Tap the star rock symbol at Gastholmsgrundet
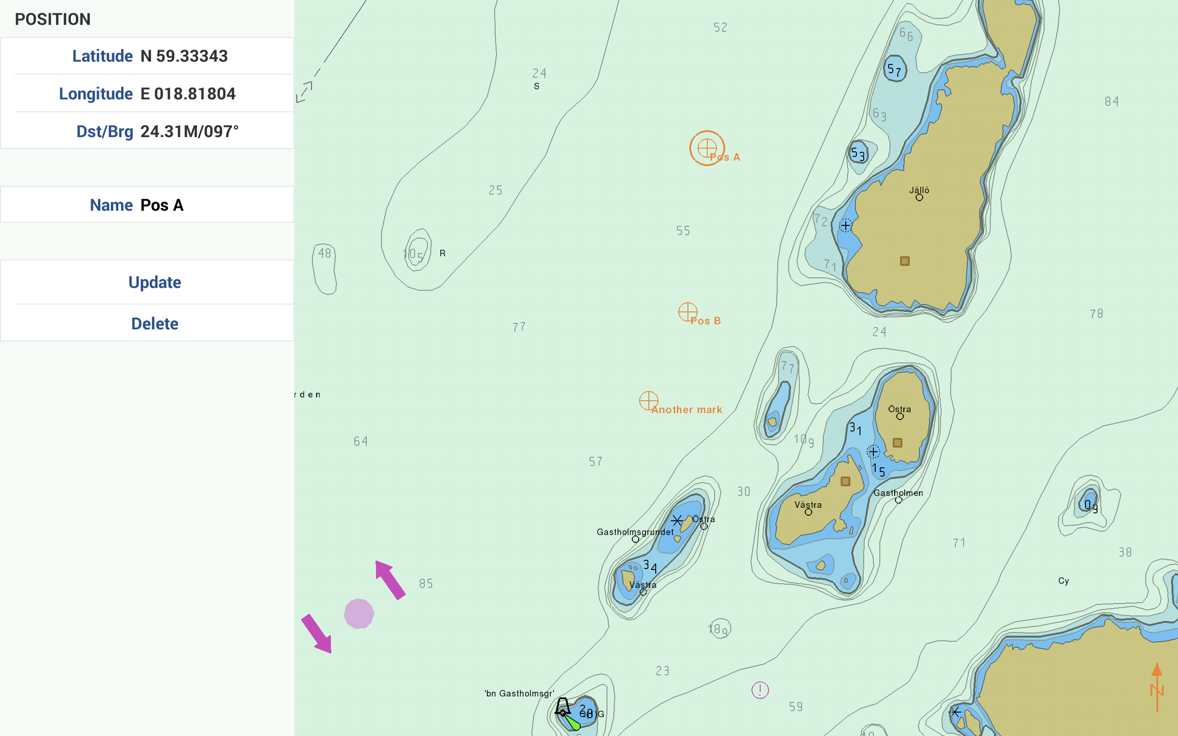This screenshot has width=1178, height=736. click(676, 520)
